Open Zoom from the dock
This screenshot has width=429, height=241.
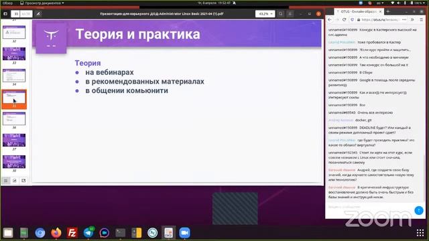click(185, 233)
